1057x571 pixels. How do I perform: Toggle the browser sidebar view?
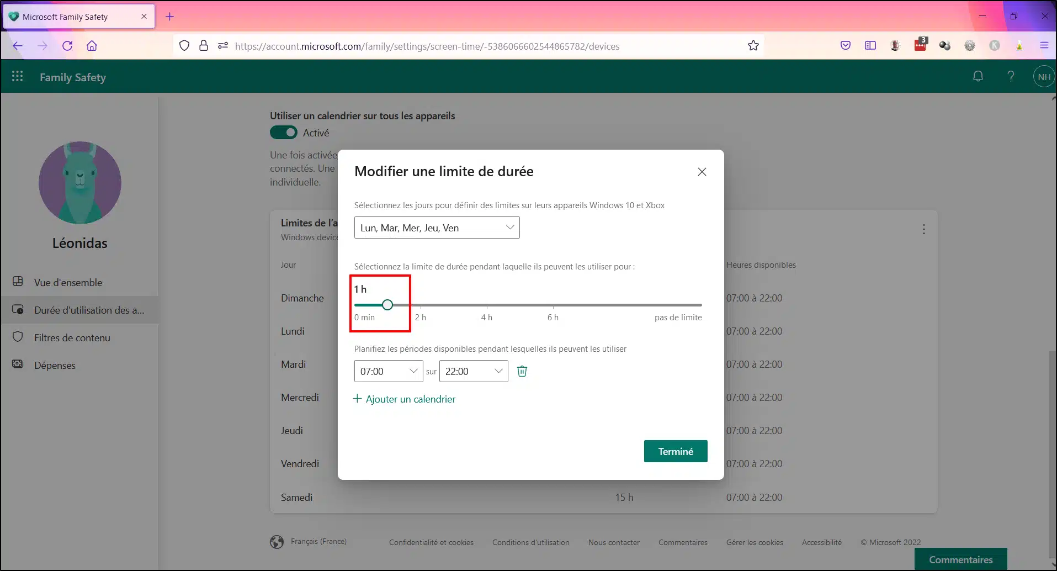coord(870,46)
